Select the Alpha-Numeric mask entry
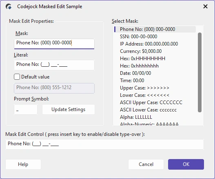This screenshot has width=215, height=179. pyautogui.click(x=155, y=124)
